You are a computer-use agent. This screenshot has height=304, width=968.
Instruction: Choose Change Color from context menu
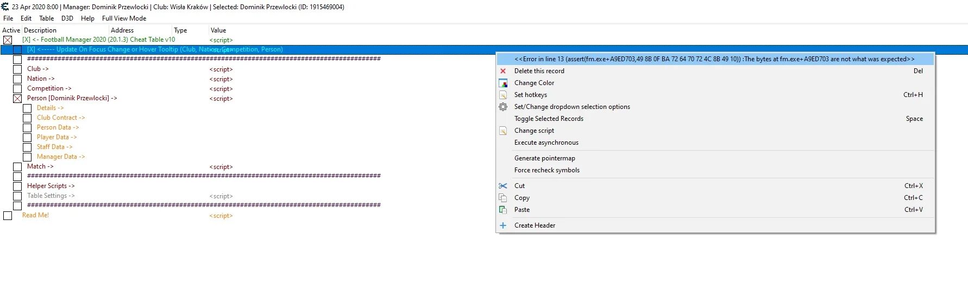click(715, 83)
